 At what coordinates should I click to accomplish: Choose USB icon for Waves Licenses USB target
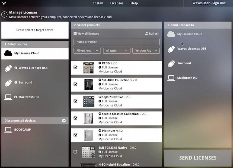click(171, 49)
